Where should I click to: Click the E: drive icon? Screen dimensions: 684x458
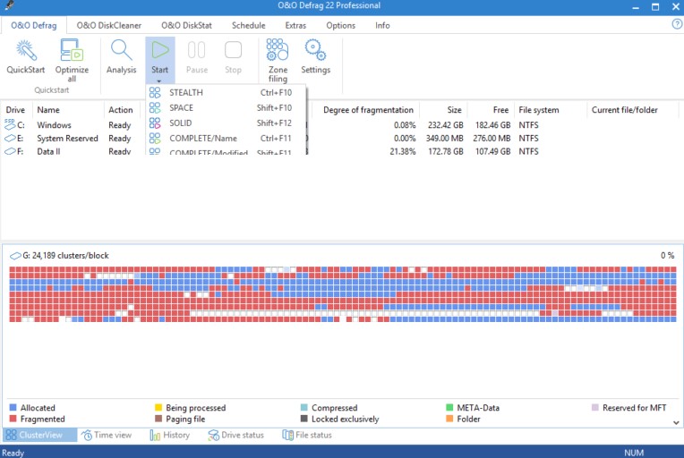(x=10, y=138)
